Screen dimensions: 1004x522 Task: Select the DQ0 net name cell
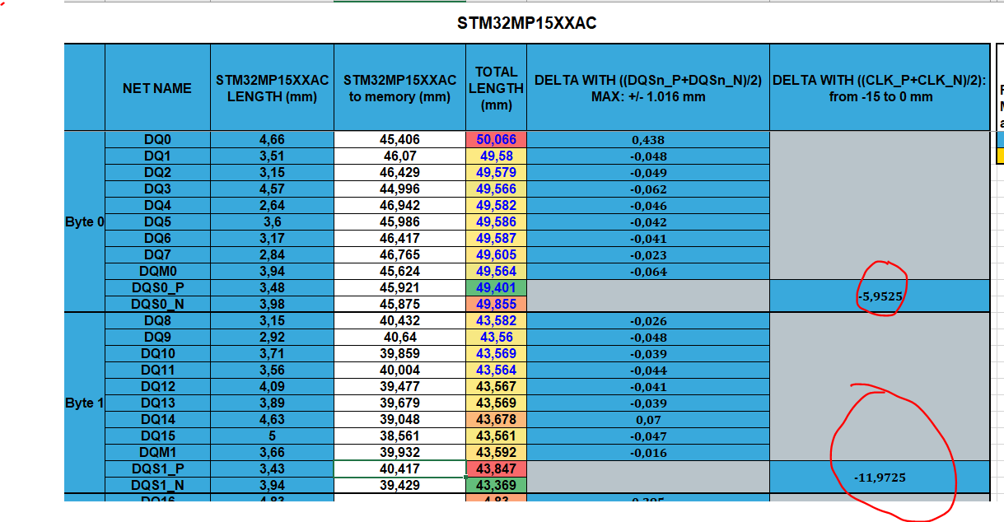(x=157, y=139)
